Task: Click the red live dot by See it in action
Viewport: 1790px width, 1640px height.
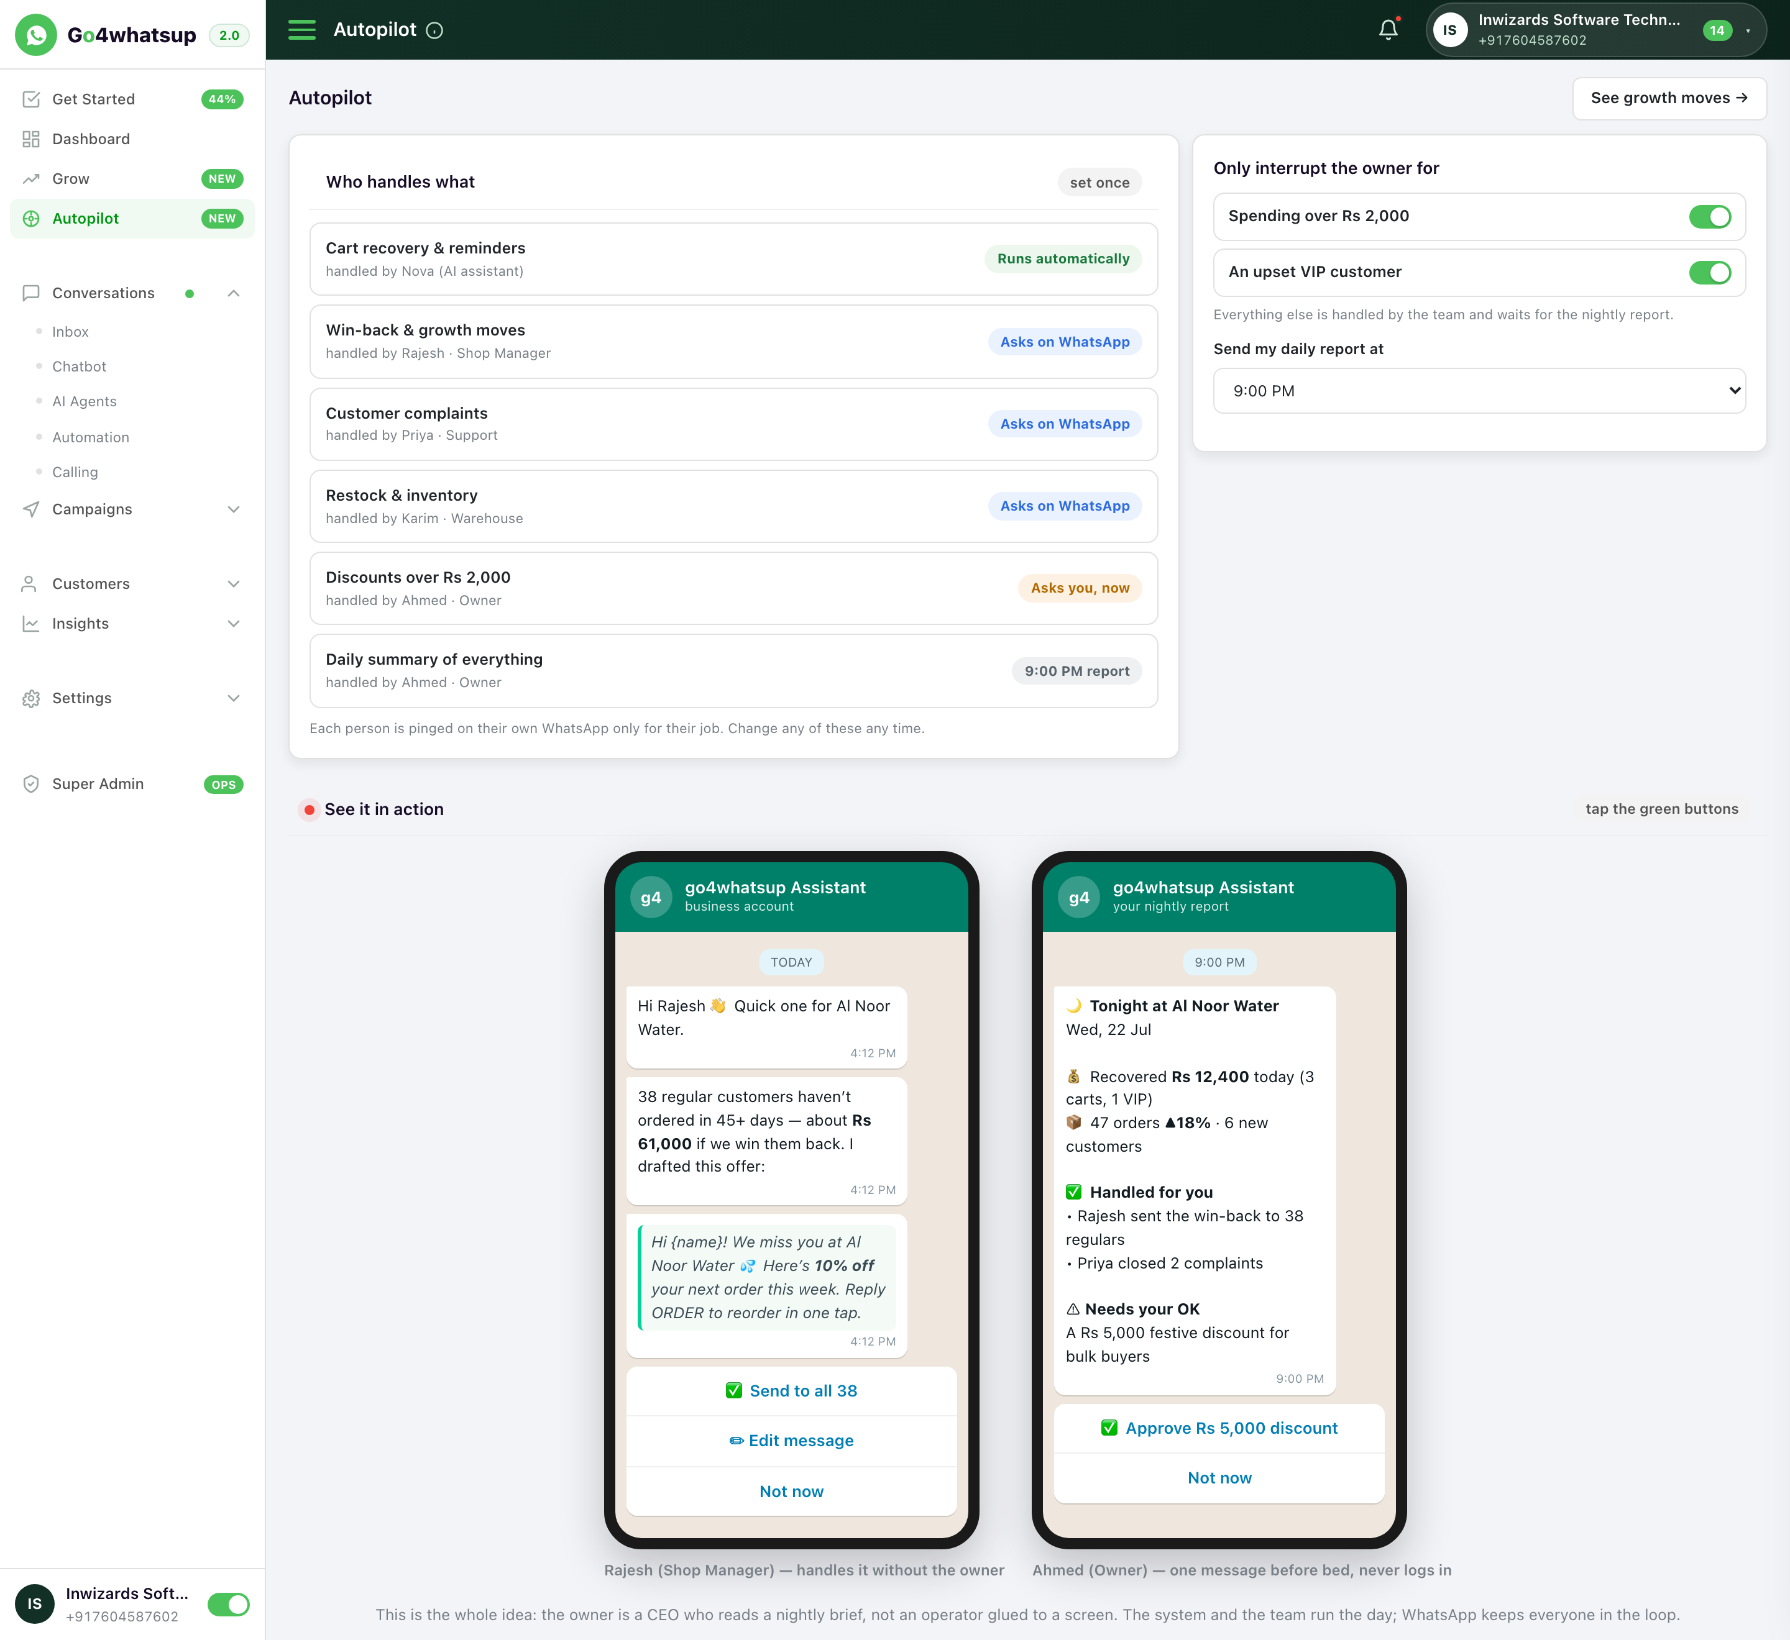Action: click(309, 809)
